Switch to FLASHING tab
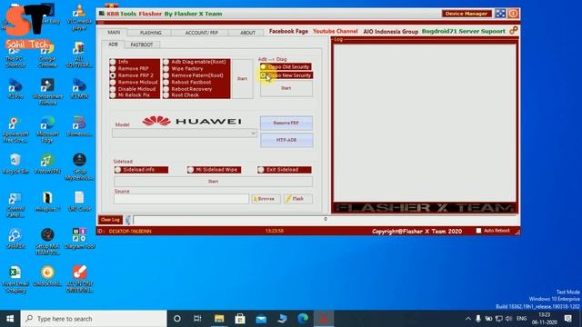The width and height of the screenshot is (582, 327). [150, 33]
